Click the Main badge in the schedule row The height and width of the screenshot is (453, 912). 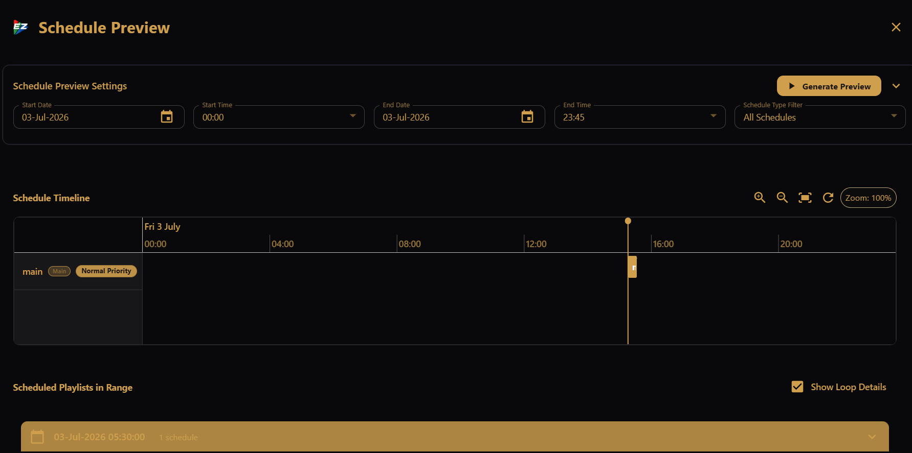(59, 271)
